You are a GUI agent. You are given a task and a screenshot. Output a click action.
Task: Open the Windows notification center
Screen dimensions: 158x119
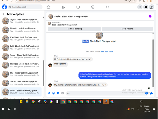point(154,109)
